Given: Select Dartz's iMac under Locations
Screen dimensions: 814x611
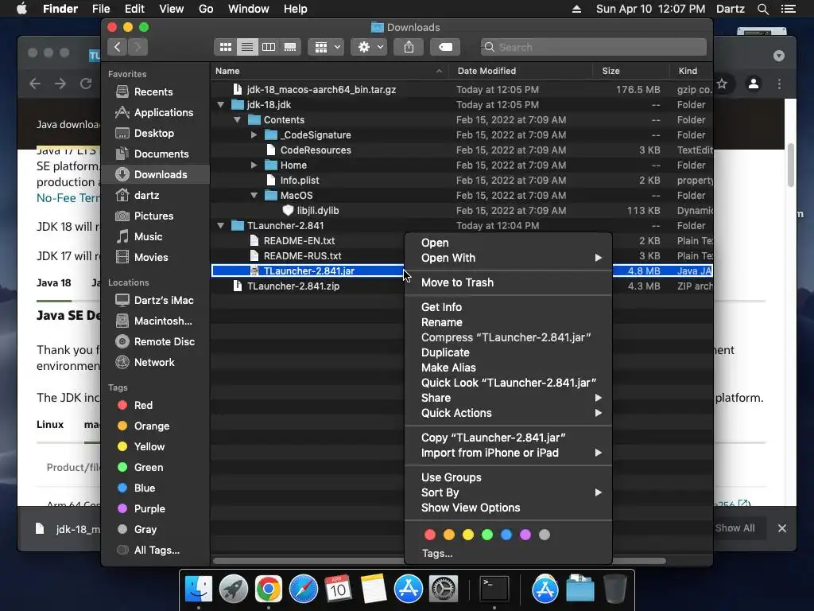Looking at the screenshot, I should point(155,300).
